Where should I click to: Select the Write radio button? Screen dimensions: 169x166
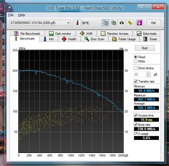[136, 61]
